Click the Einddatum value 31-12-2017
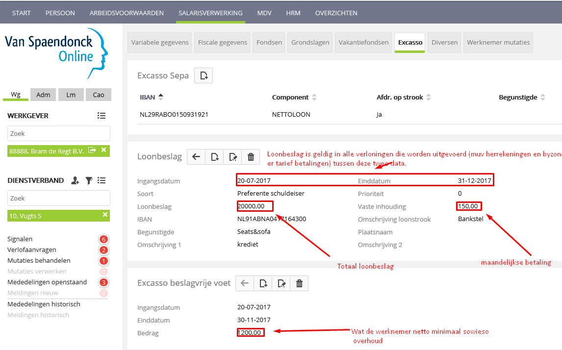This screenshot has height=350, width=562. tap(475, 181)
